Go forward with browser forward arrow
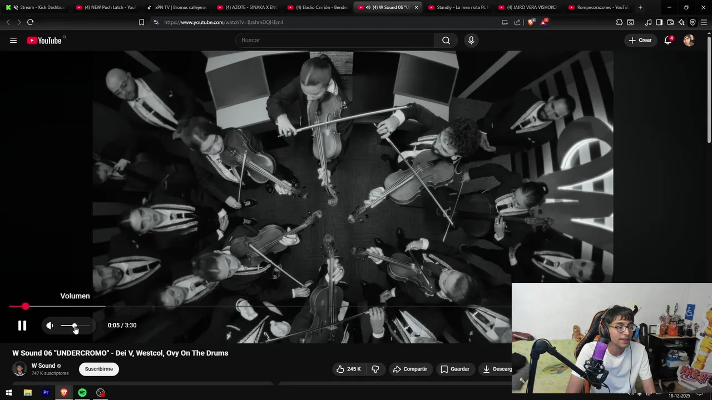 pyautogui.click(x=19, y=22)
